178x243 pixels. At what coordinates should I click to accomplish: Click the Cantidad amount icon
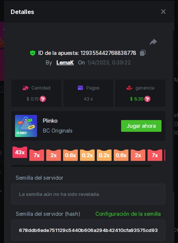pyautogui.click(x=25, y=88)
